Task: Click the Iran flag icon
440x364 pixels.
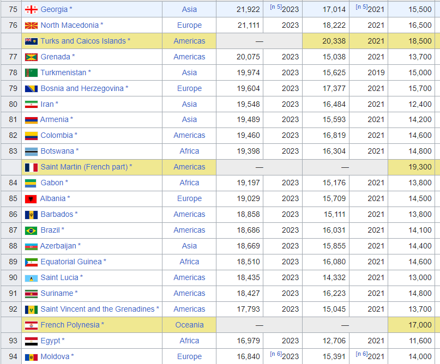Action: (31, 104)
